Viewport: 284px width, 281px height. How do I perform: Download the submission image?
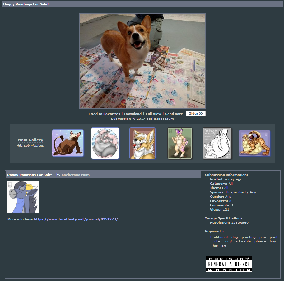[133, 114]
